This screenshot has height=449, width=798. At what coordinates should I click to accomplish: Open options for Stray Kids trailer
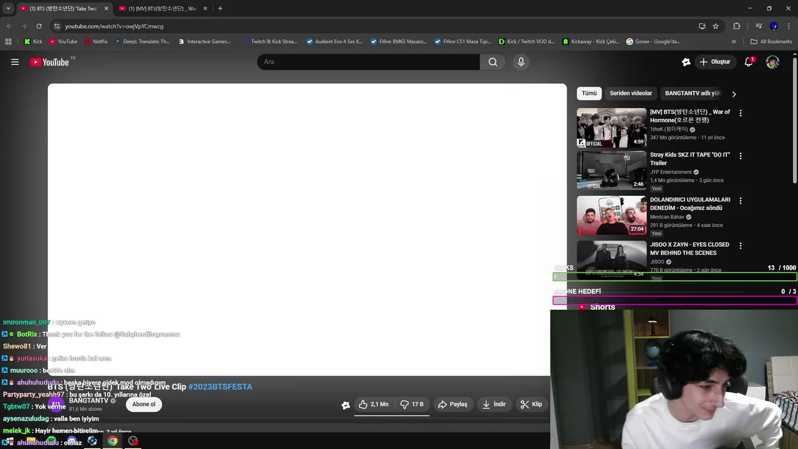pos(740,156)
